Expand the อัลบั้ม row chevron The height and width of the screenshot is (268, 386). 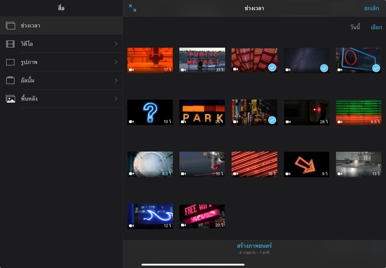[116, 81]
